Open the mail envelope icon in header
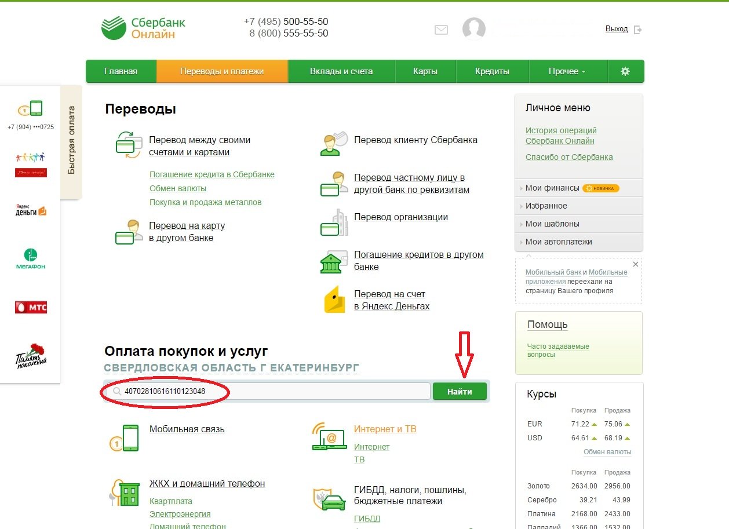This screenshot has width=729, height=529. 441,30
